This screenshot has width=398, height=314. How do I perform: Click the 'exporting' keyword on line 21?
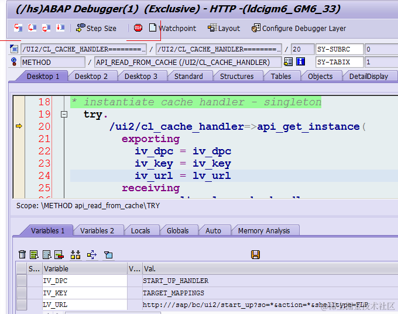click(x=151, y=139)
